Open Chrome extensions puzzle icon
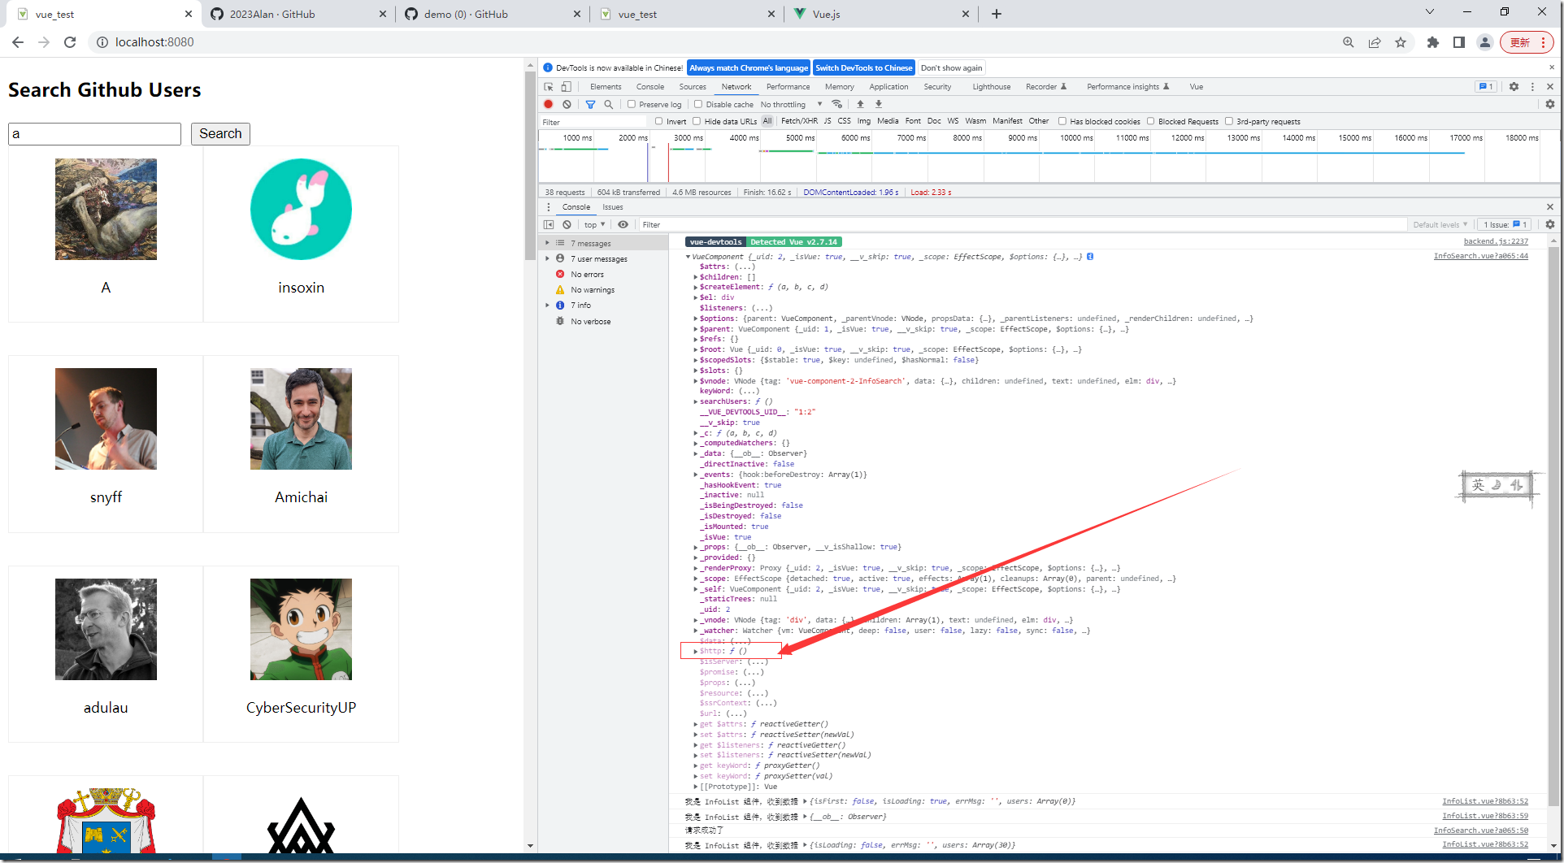1564x863 pixels. [1433, 42]
